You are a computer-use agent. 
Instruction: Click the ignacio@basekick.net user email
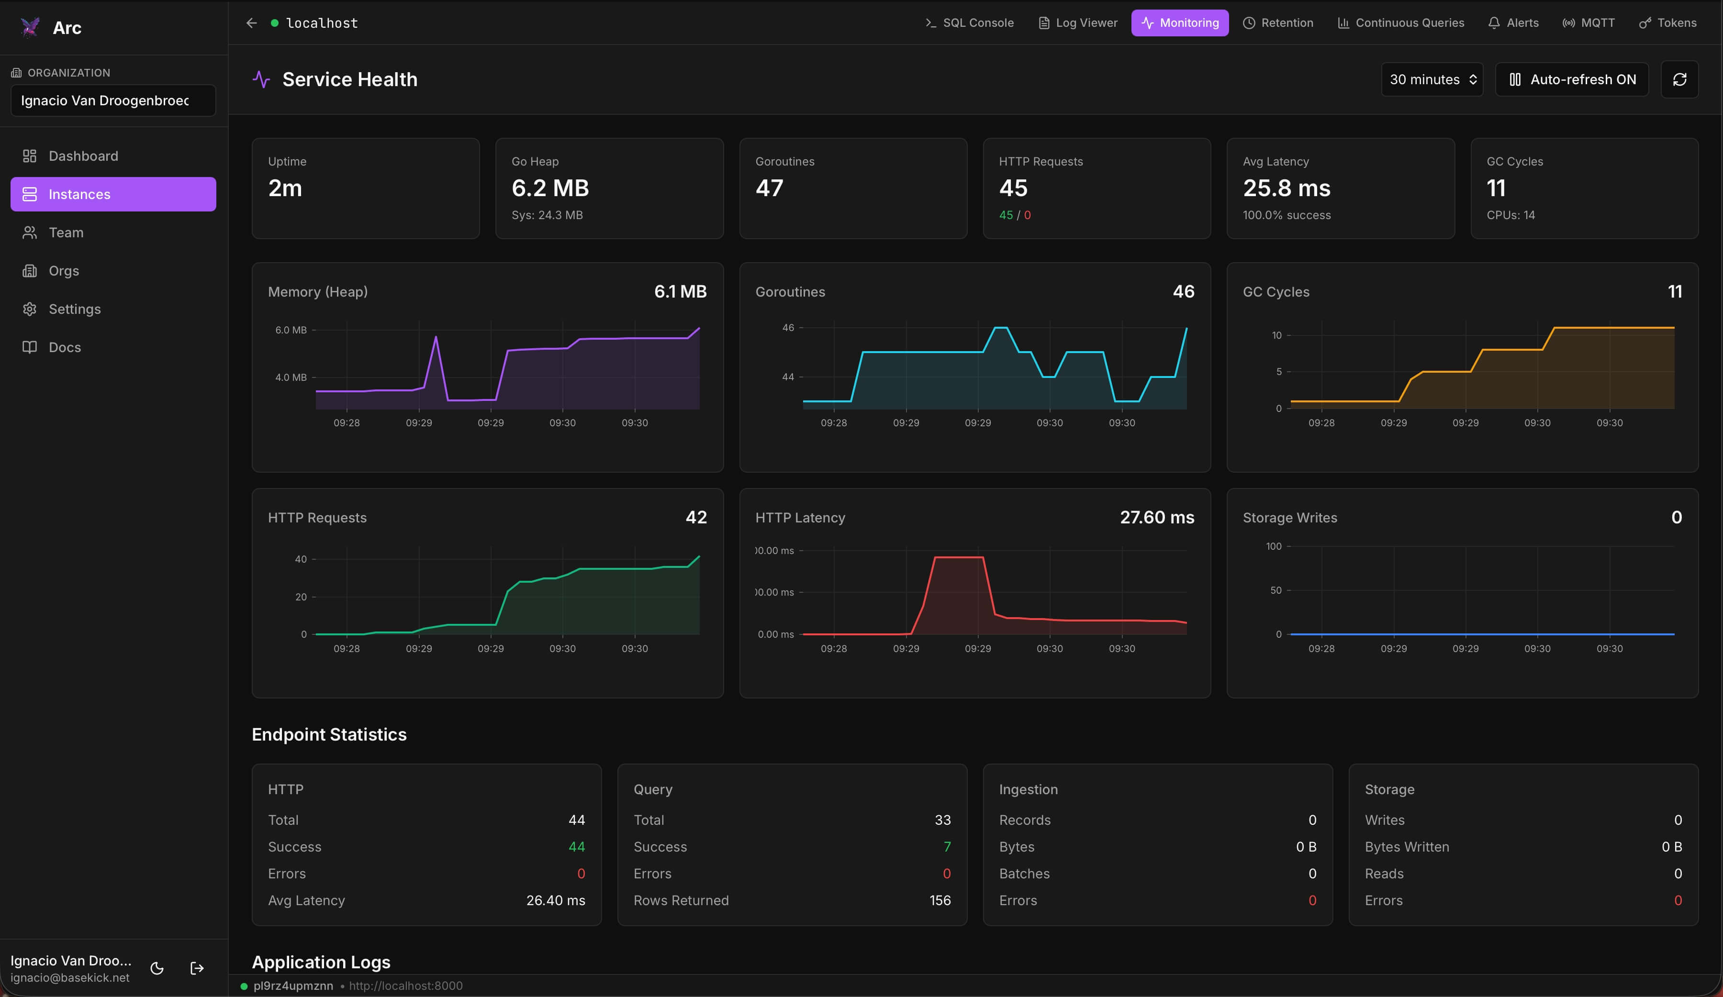click(x=70, y=978)
